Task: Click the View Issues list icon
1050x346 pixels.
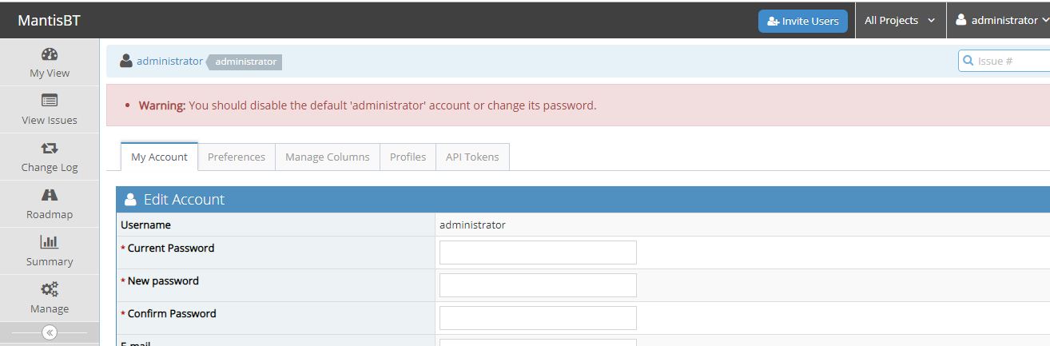Action: pyautogui.click(x=50, y=101)
